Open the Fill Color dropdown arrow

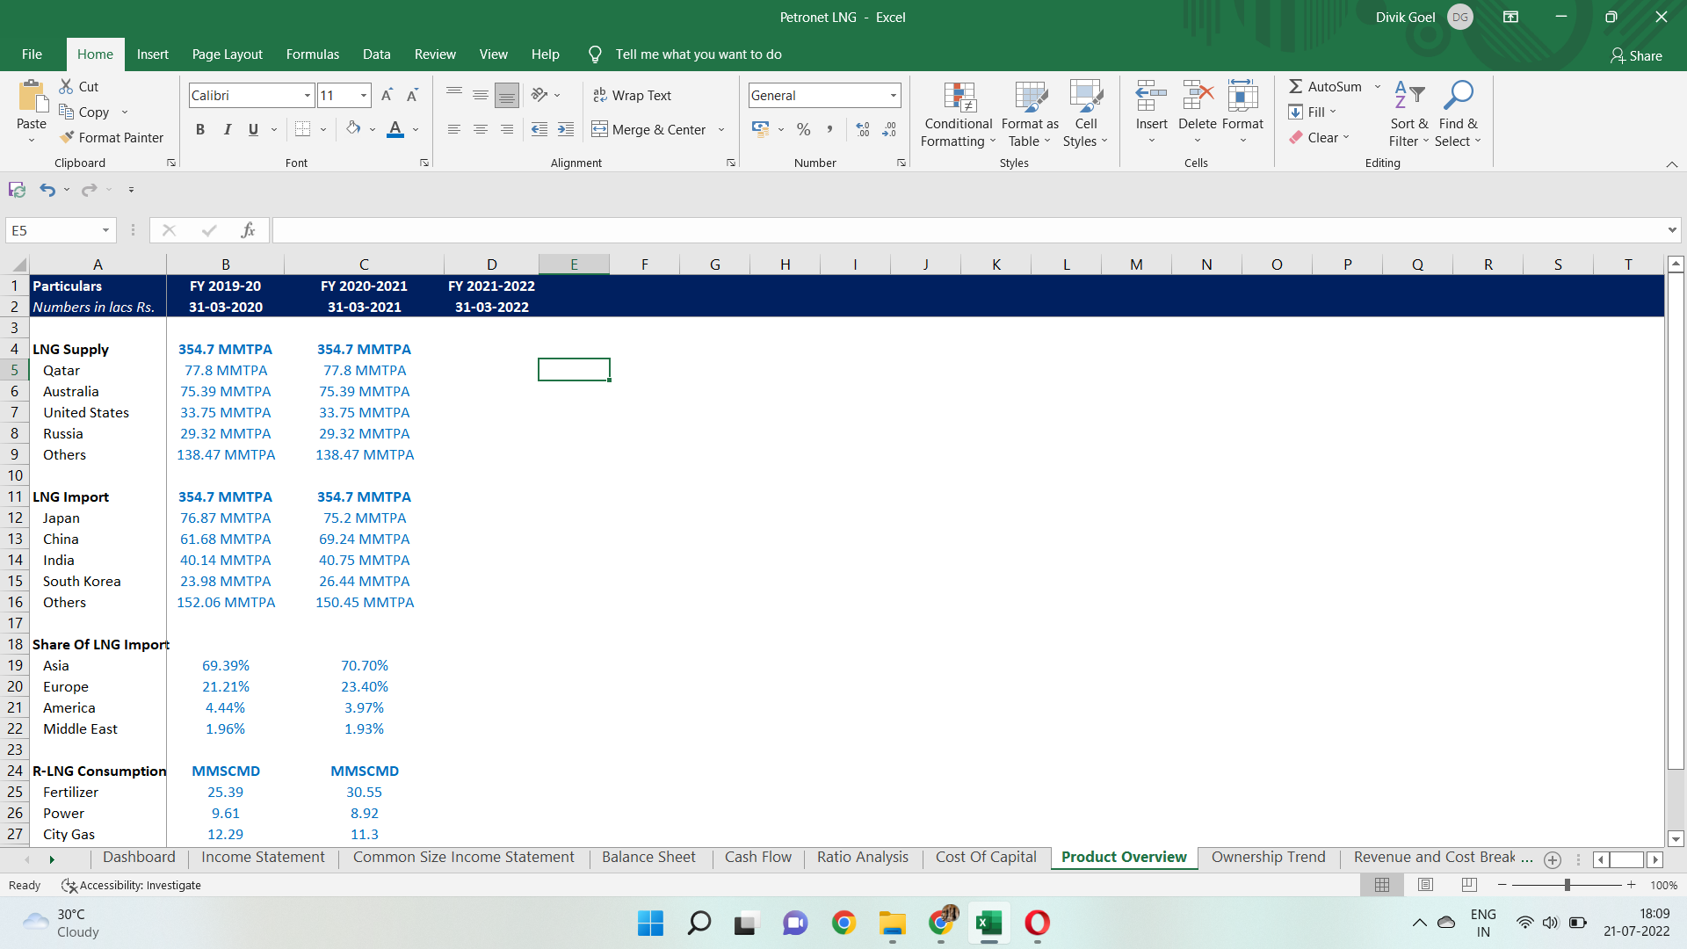(373, 130)
